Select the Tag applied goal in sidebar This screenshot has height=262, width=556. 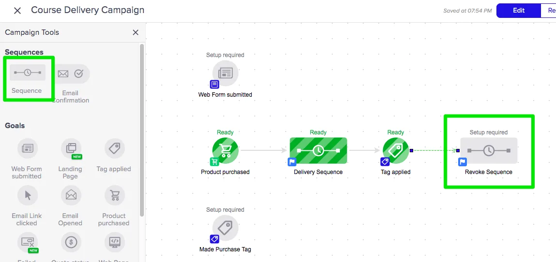[x=114, y=148]
